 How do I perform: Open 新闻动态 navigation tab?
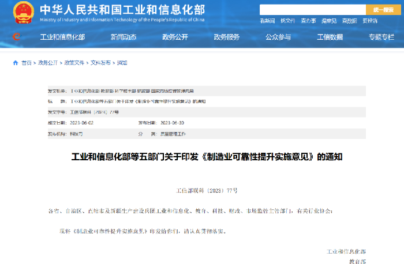click(124, 37)
